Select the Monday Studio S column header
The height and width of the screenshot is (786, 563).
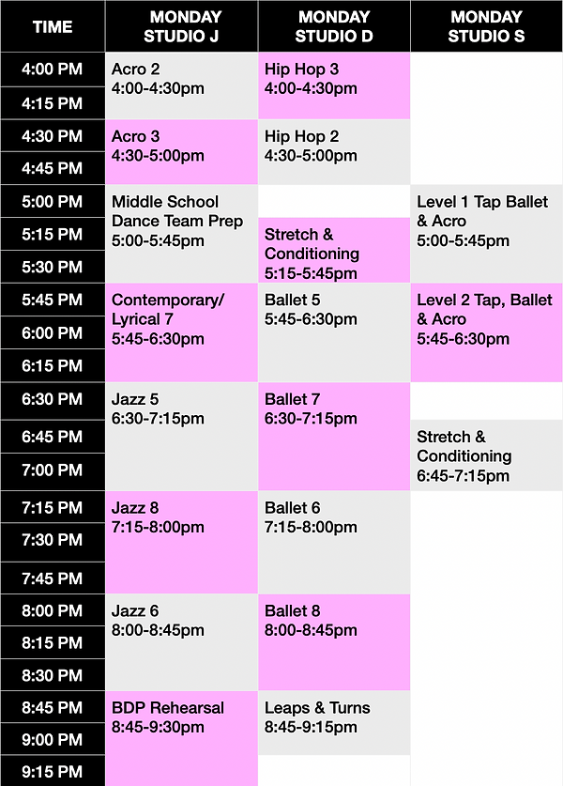(x=486, y=26)
